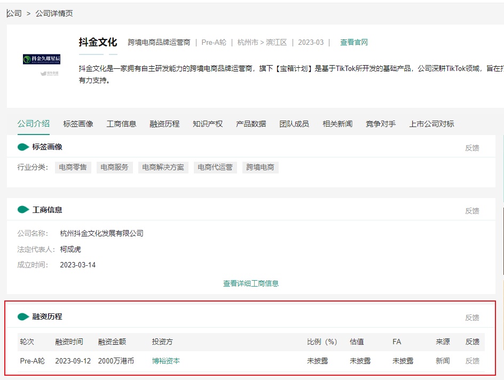Click the Pre-A轮 label beside the company name
Image resolution: width=504 pixels, height=380 pixels.
pos(214,42)
